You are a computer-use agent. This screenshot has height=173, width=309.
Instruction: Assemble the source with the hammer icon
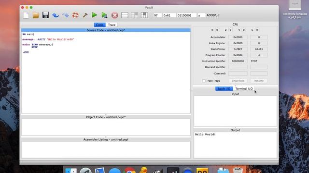[85, 15]
